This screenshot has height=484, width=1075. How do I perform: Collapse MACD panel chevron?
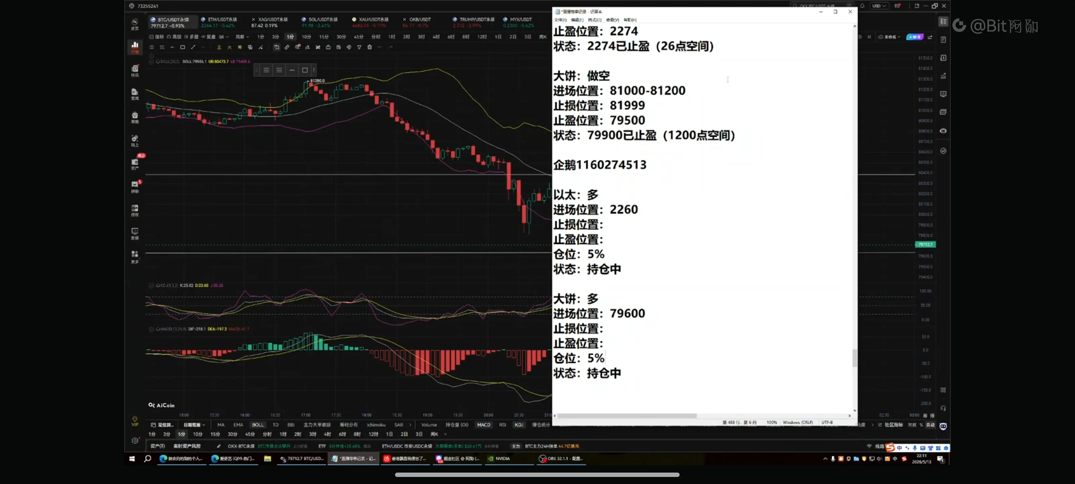152,329
